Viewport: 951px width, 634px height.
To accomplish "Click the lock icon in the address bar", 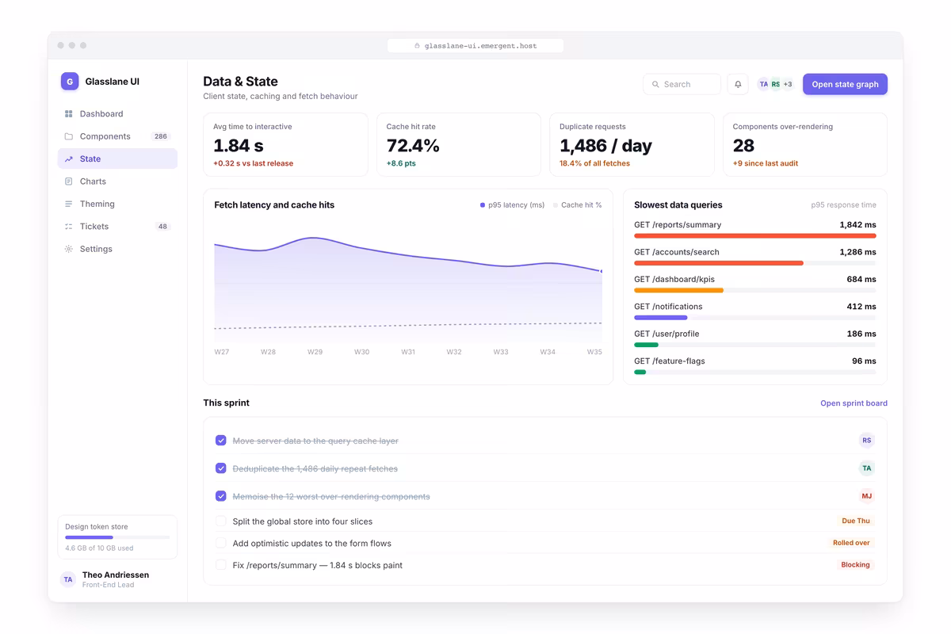I will click(418, 46).
